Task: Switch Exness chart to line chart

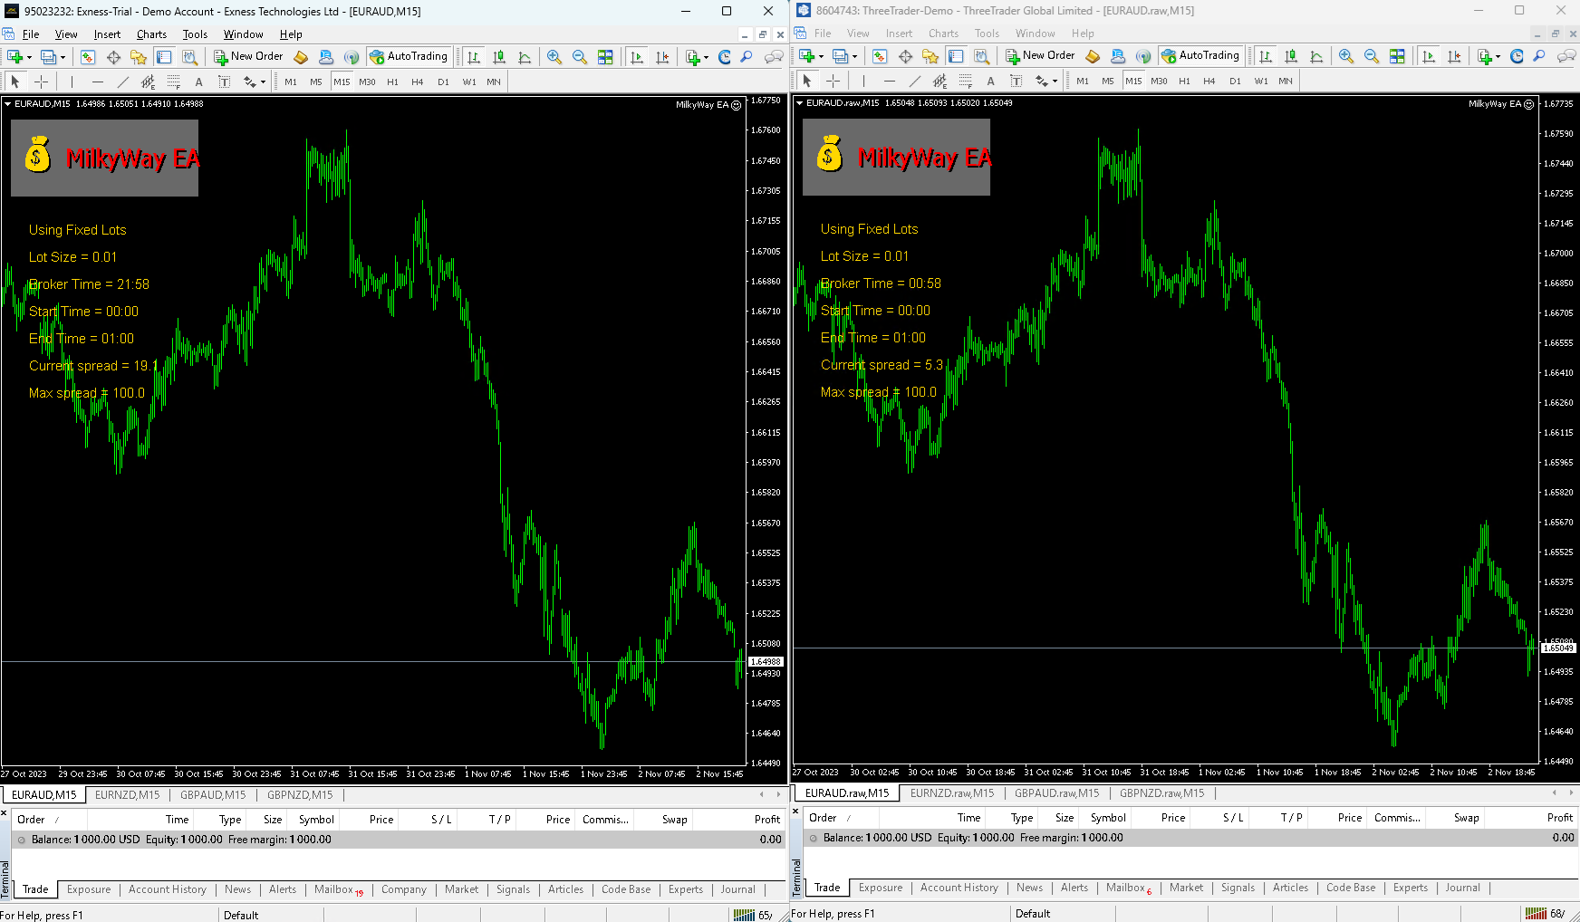Action: tap(525, 57)
